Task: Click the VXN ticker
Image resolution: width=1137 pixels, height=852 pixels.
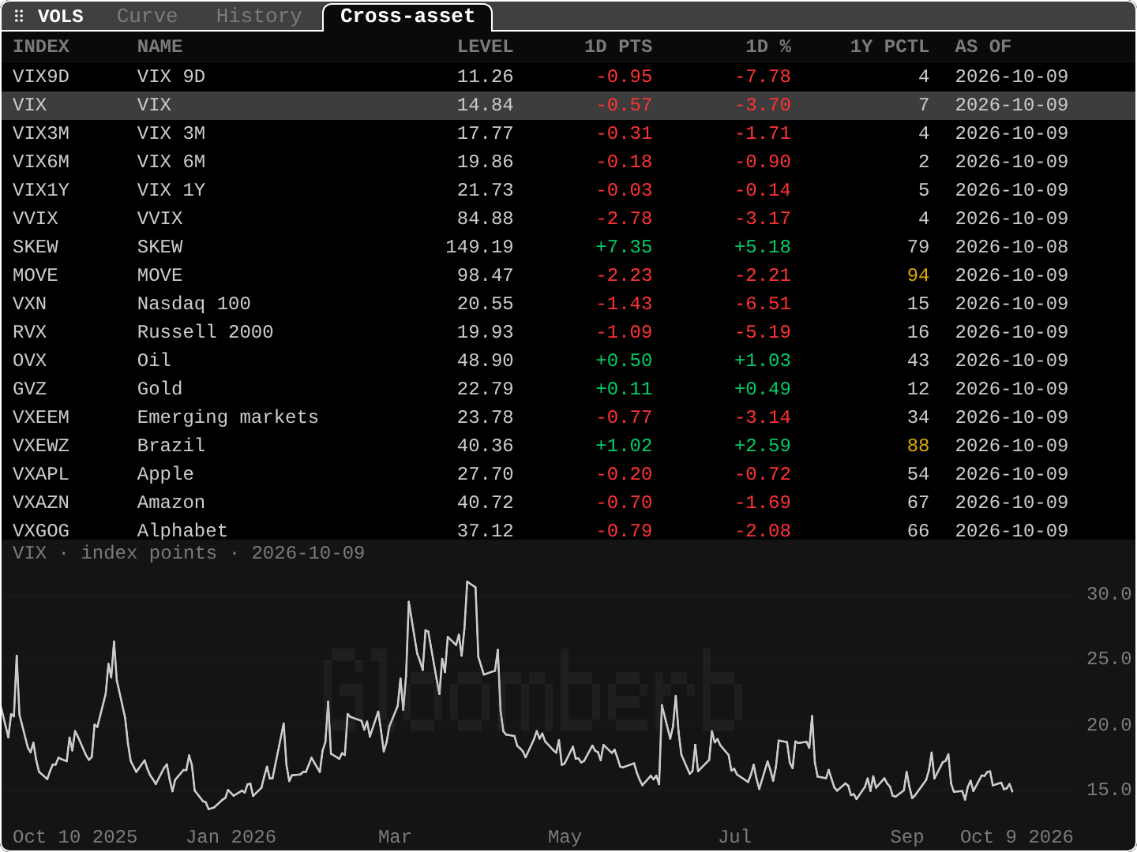Action: [30, 304]
